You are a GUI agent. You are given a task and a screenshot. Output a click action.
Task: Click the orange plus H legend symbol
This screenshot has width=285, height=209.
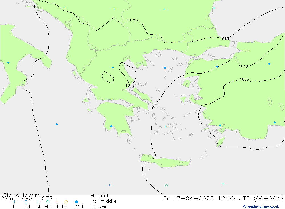click(56, 202)
